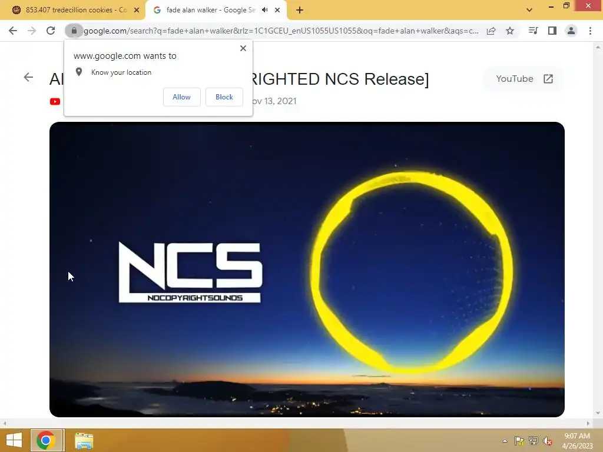Open video on YouTube button

click(x=524, y=79)
